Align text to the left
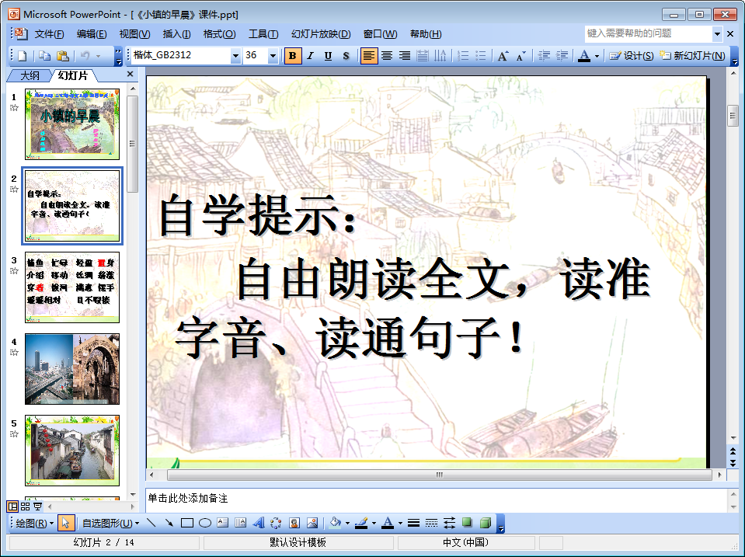 coord(369,56)
